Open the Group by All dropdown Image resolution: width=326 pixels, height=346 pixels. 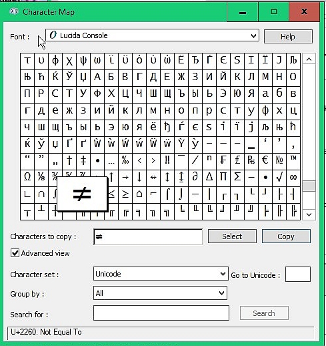click(160, 293)
